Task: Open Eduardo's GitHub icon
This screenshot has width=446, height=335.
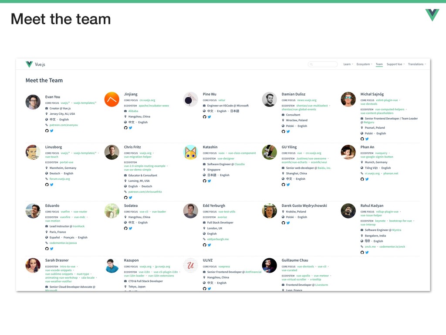Action: (x=47, y=249)
